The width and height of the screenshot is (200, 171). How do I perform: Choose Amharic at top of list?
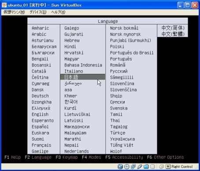coord(41,28)
